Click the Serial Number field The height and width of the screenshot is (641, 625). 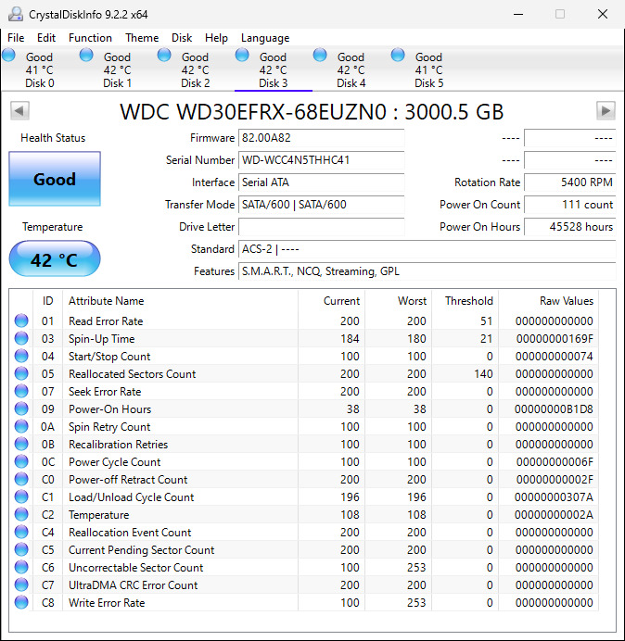coord(321,160)
